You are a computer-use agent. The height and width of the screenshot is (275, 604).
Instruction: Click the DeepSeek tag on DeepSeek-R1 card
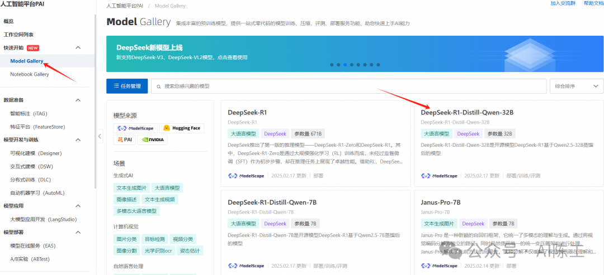275,134
